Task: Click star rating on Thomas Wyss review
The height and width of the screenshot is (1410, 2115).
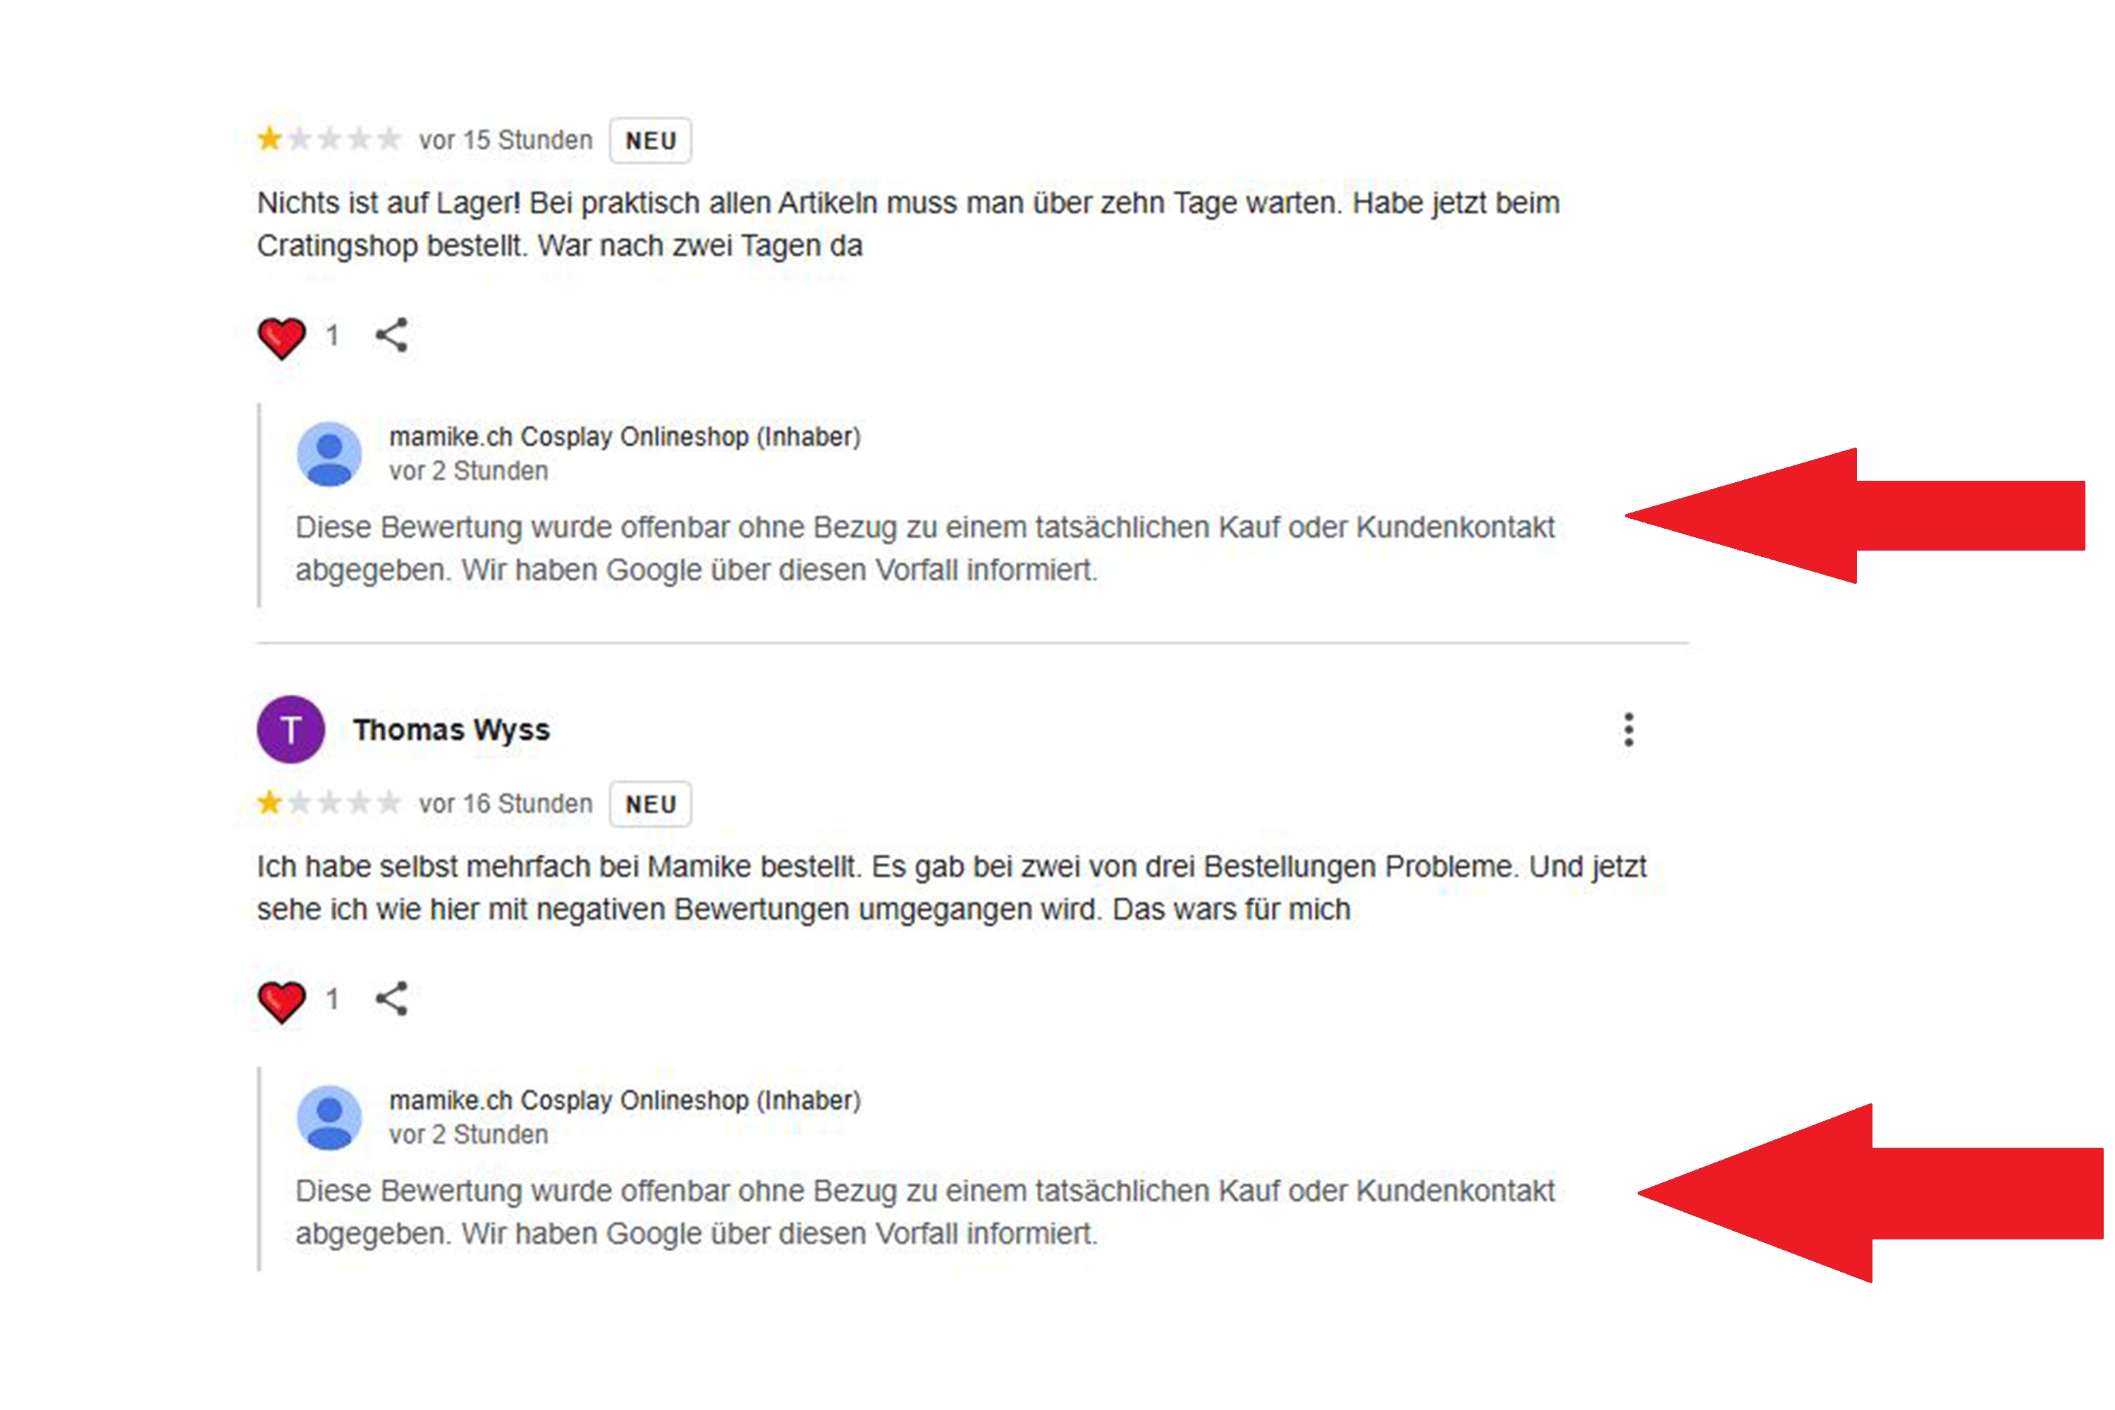Action: coord(329,803)
